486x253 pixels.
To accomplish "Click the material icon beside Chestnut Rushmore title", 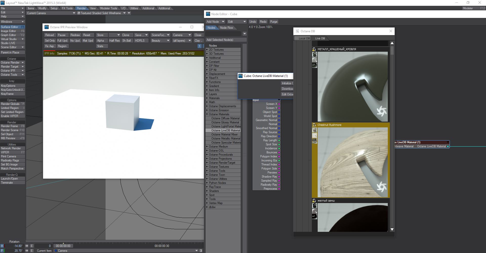I will [314, 125].
